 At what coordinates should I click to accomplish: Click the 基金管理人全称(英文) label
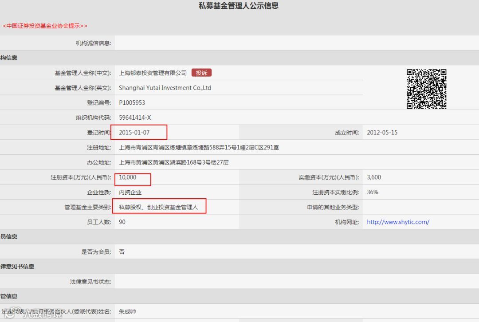tap(83, 88)
